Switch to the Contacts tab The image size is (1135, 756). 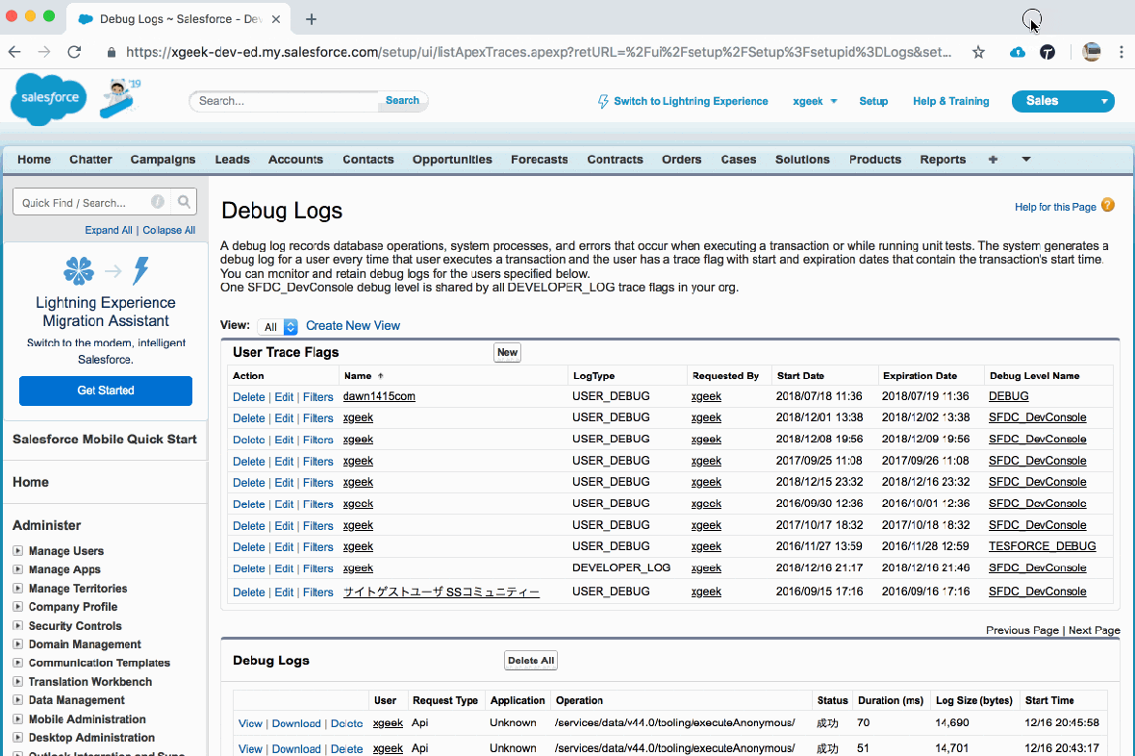click(x=368, y=160)
